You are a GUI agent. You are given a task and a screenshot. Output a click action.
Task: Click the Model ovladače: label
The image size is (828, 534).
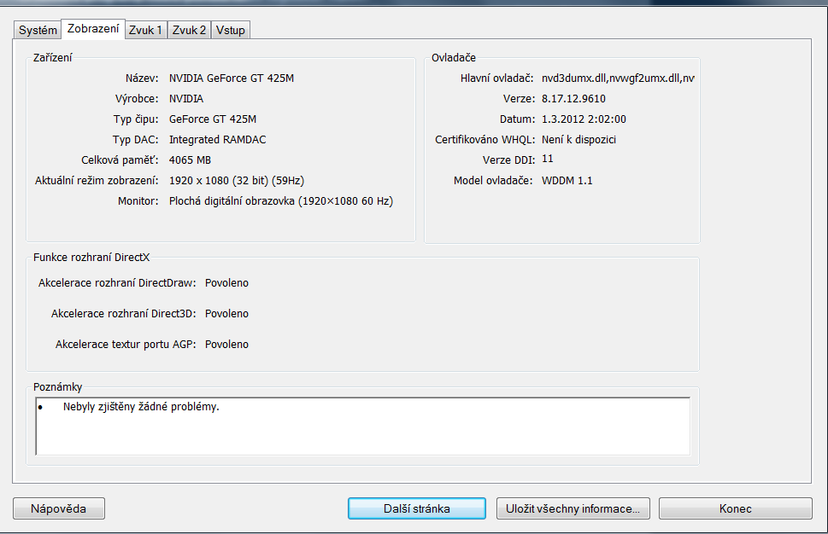tap(493, 181)
